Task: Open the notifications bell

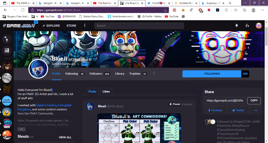Action: tap(236, 26)
